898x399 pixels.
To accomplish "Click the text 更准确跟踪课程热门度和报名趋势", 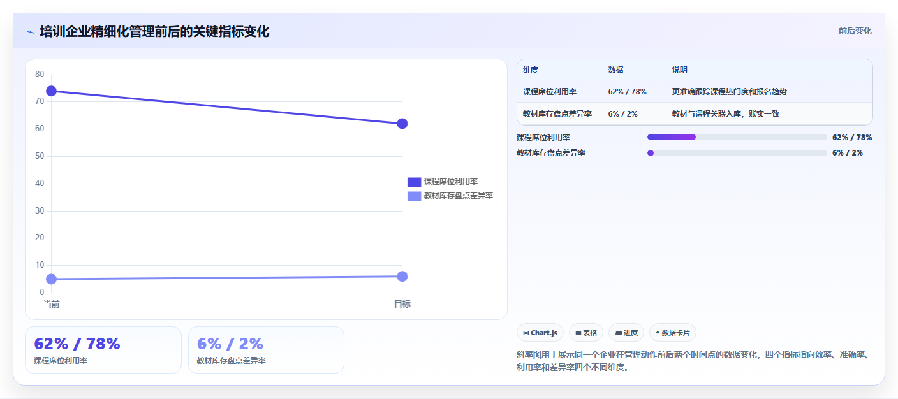I will (x=730, y=92).
